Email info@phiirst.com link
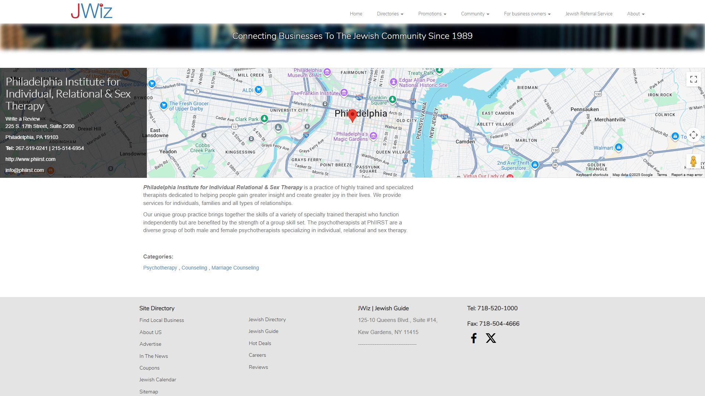Image resolution: width=705 pixels, height=396 pixels. point(25,170)
